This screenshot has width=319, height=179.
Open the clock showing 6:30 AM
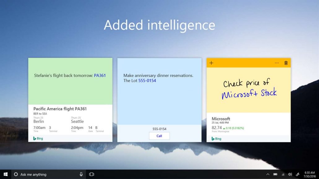[309, 174]
